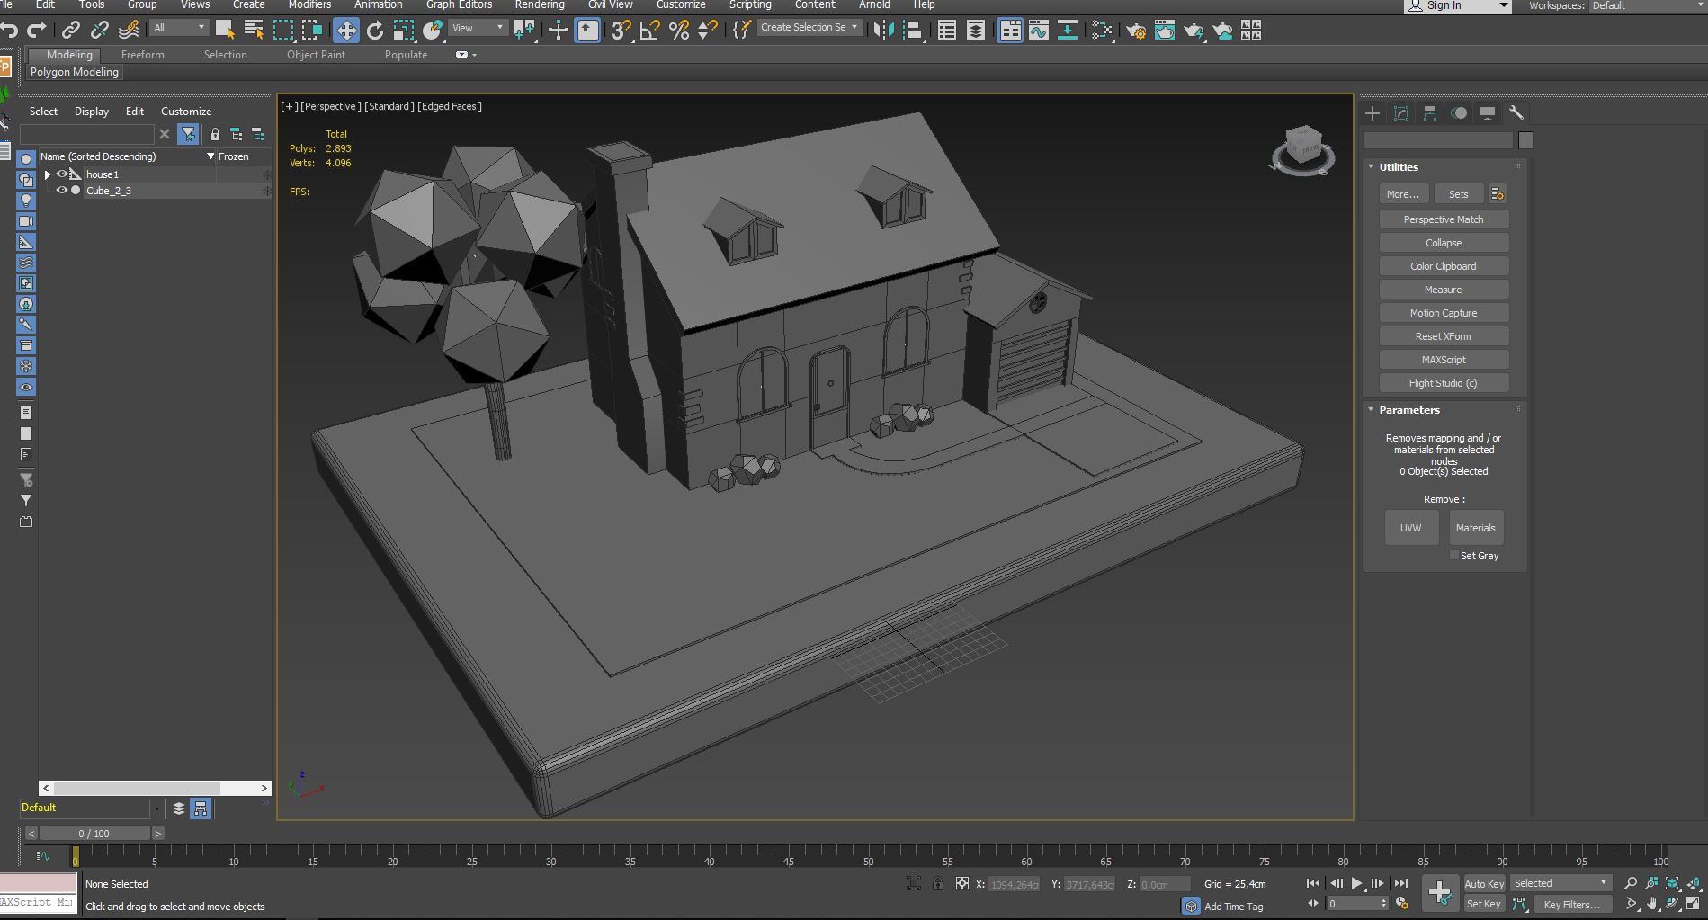
Task: Open the selection filter All dropdown
Action: pos(179,29)
